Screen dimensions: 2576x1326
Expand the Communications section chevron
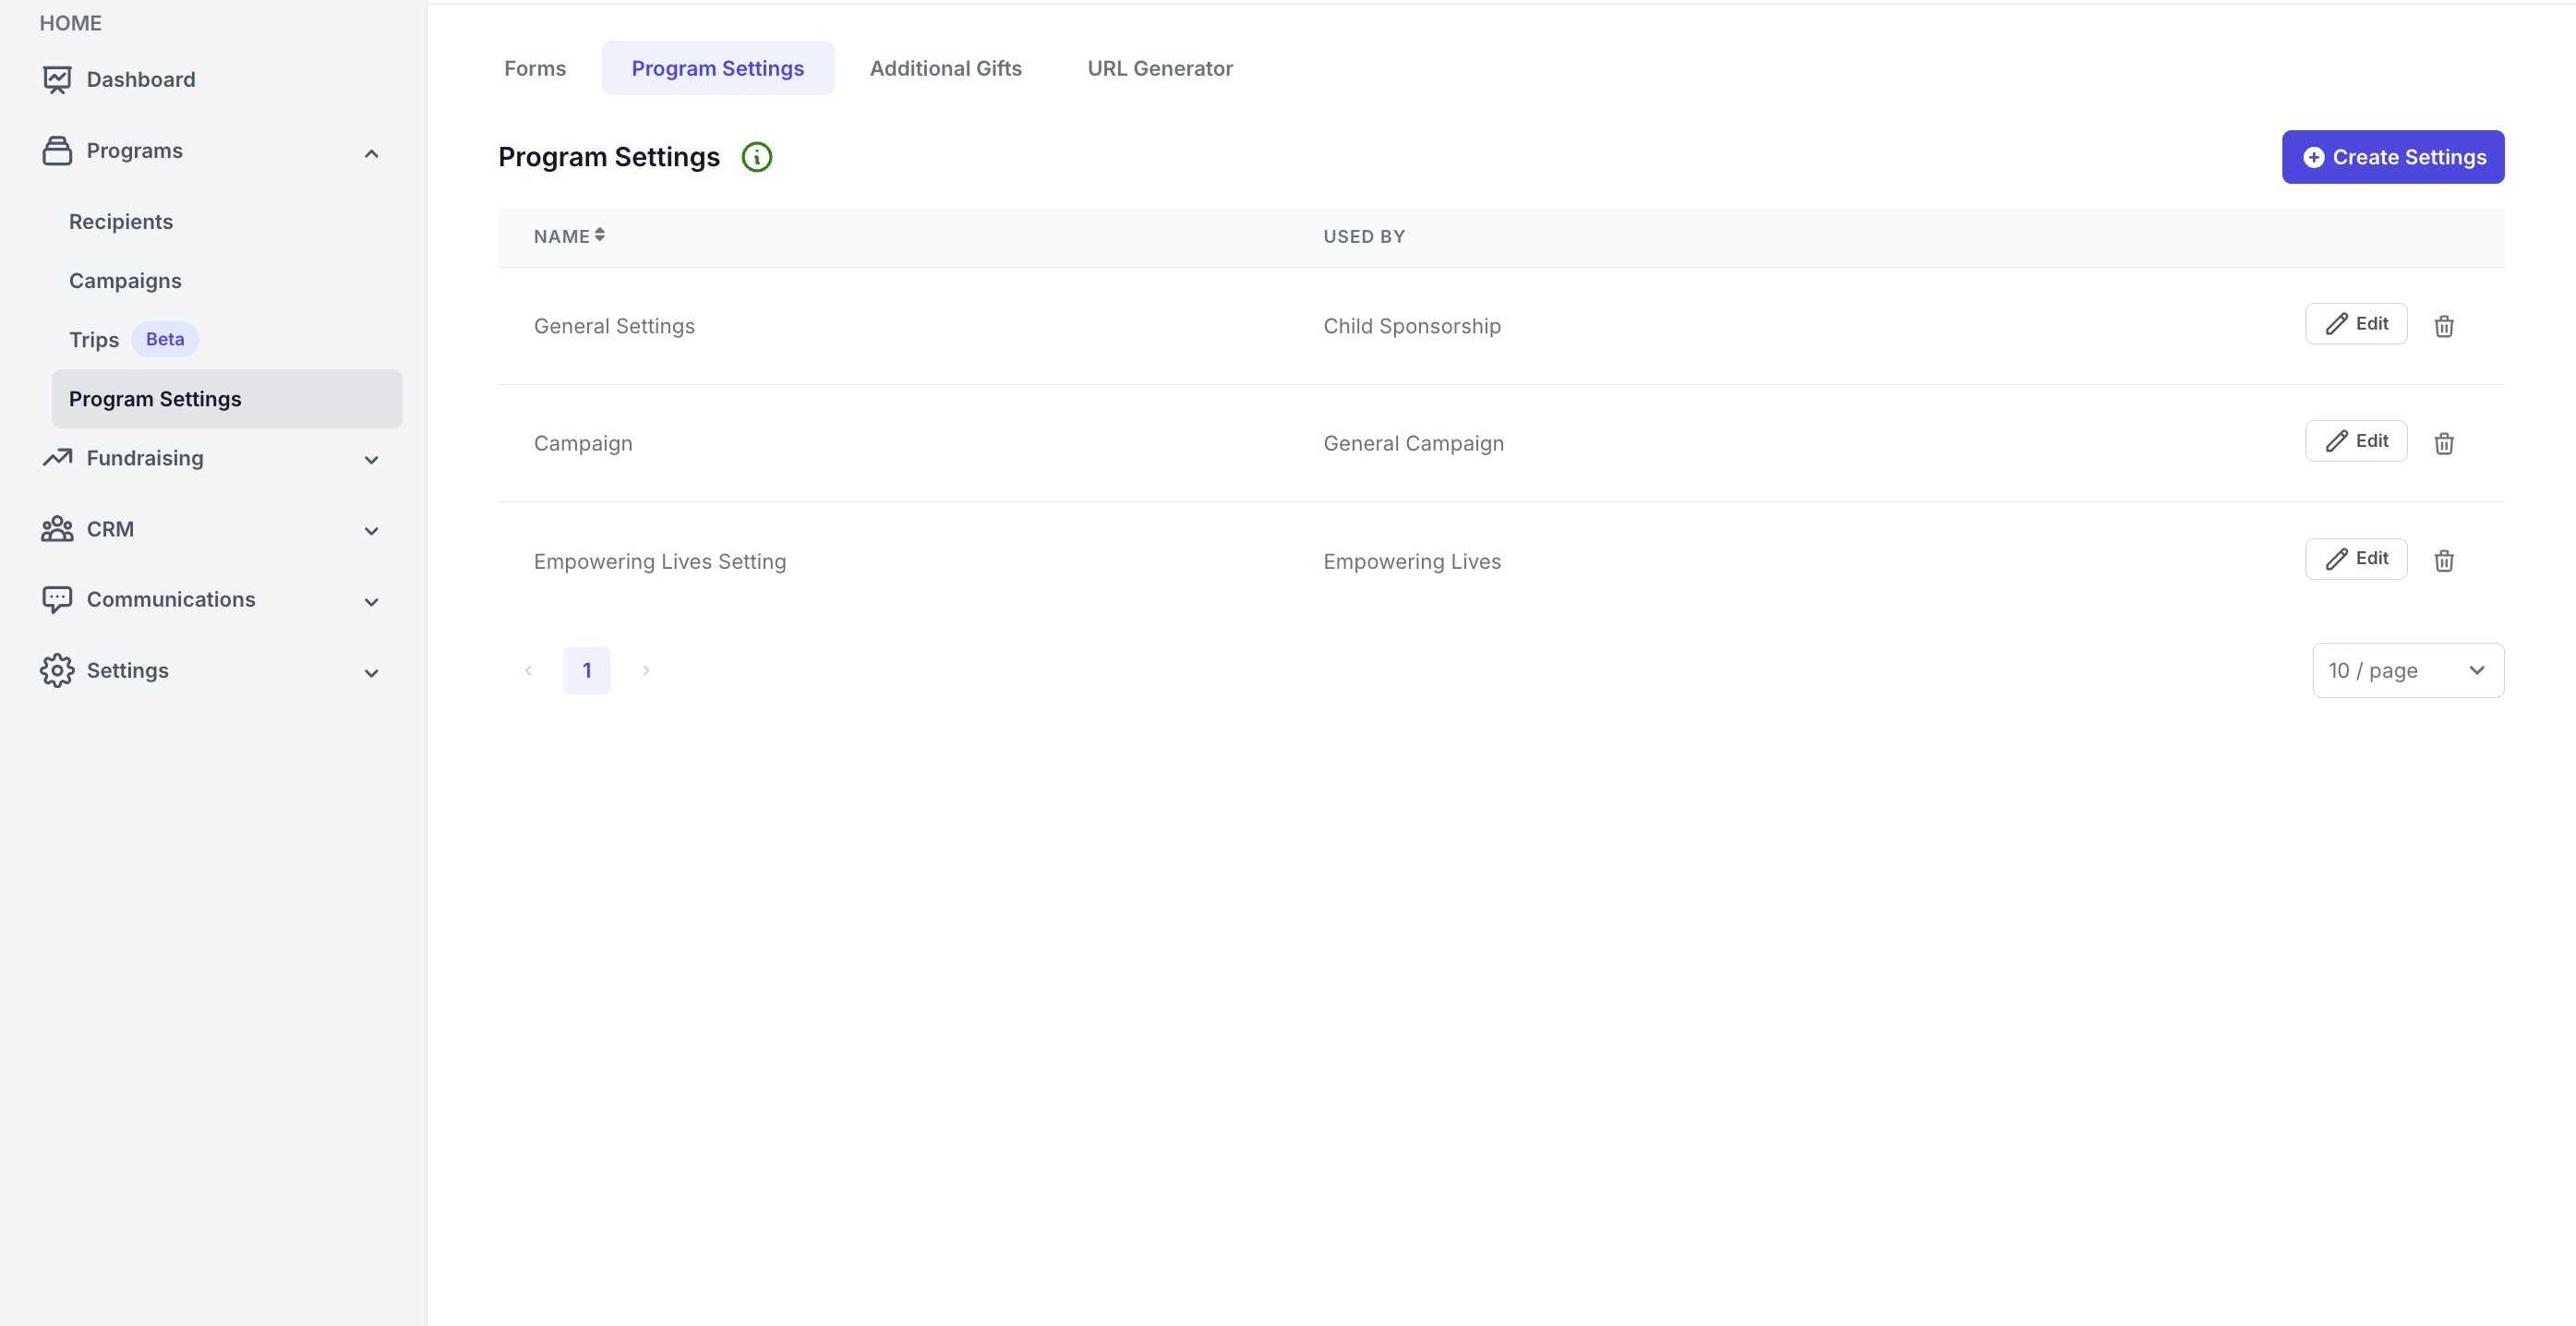coord(371,602)
